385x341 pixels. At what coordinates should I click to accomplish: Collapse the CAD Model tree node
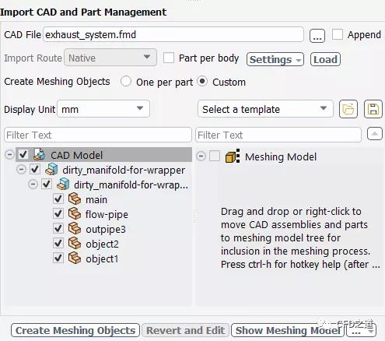point(9,155)
